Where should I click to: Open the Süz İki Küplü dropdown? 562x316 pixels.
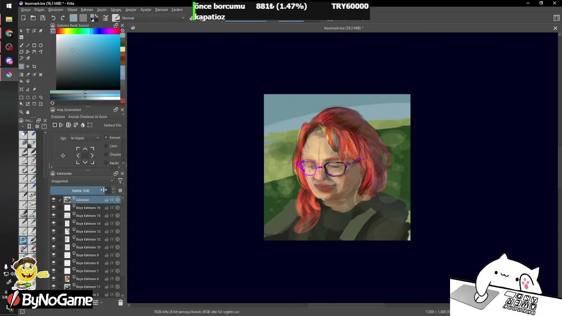[85, 138]
